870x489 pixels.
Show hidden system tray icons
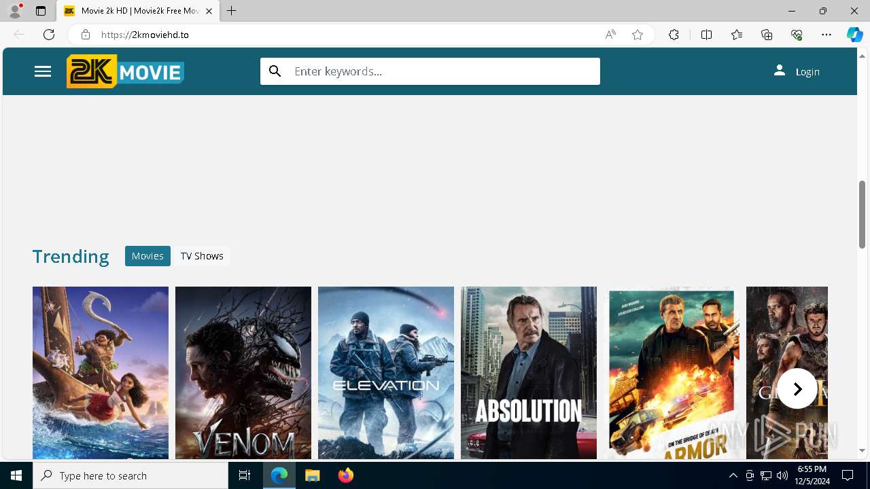733,475
